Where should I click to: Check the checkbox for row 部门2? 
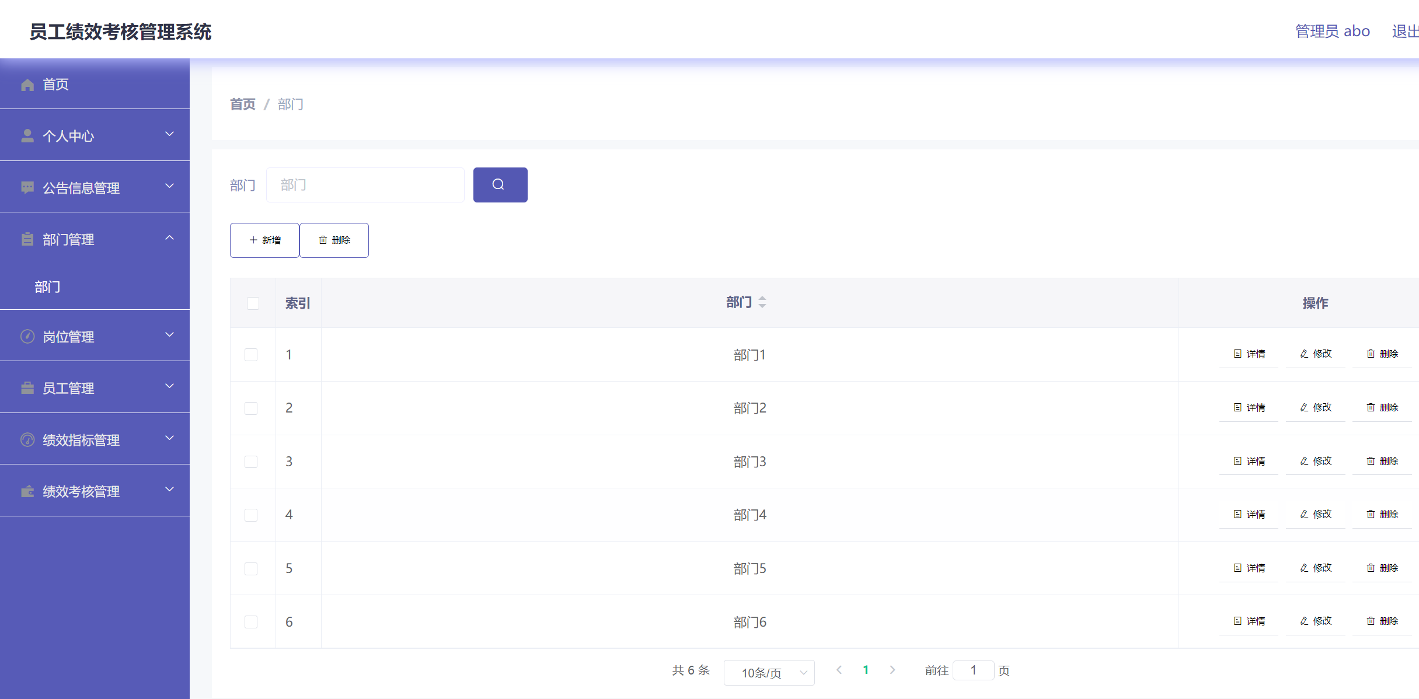pos(252,408)
